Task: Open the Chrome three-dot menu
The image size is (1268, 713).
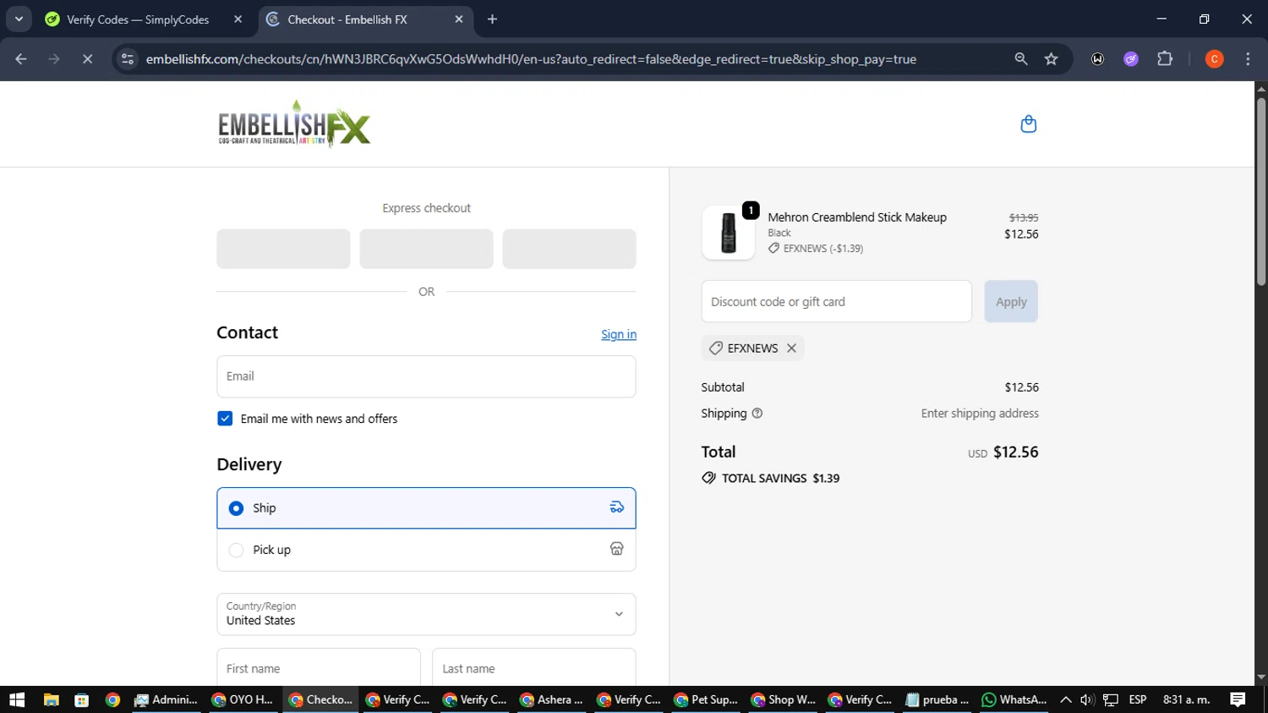Action: (x=1248, y=59)
